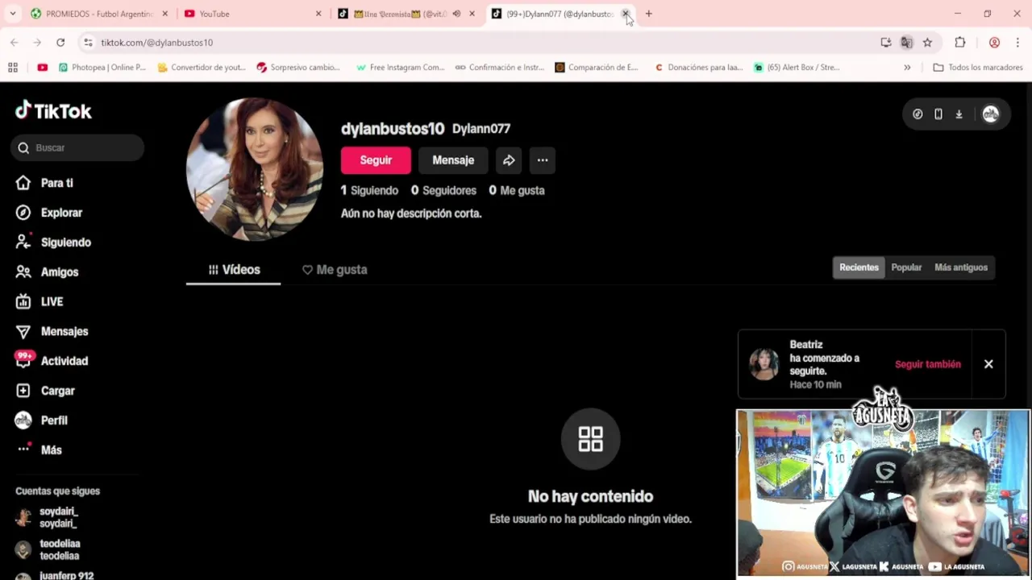Reload the page
This screenshot has width=1032, height=580.
[x=60, y=43]
